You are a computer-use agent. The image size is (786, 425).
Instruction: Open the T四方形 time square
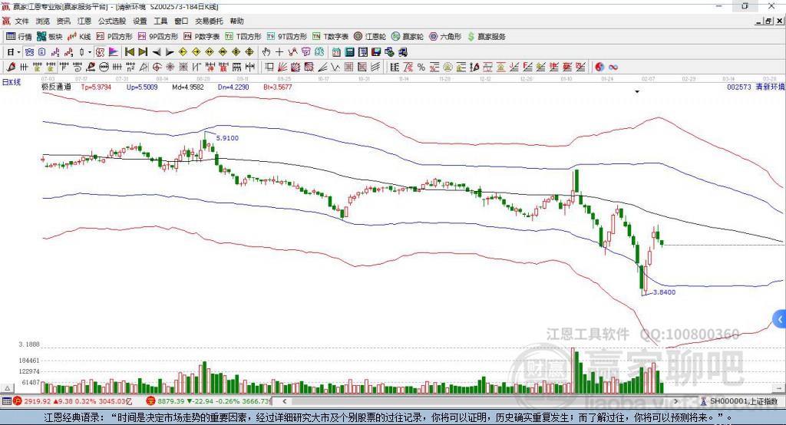tap(243, 37)
